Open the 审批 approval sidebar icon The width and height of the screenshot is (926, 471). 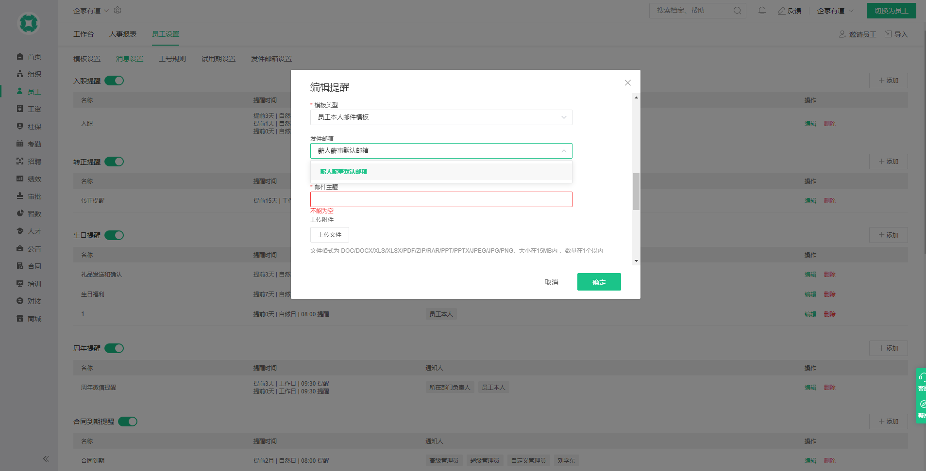click(20, 196)
